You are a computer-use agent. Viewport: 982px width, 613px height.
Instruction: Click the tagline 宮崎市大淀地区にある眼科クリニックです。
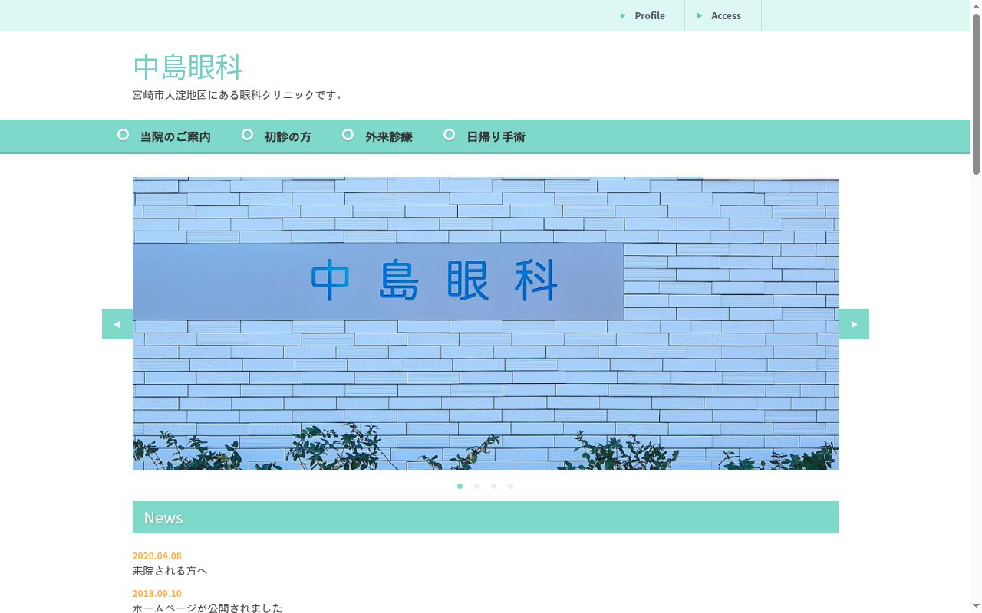tap(239, 95)
